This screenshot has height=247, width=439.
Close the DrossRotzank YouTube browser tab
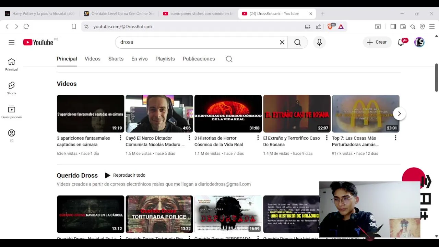coord(311,14)
